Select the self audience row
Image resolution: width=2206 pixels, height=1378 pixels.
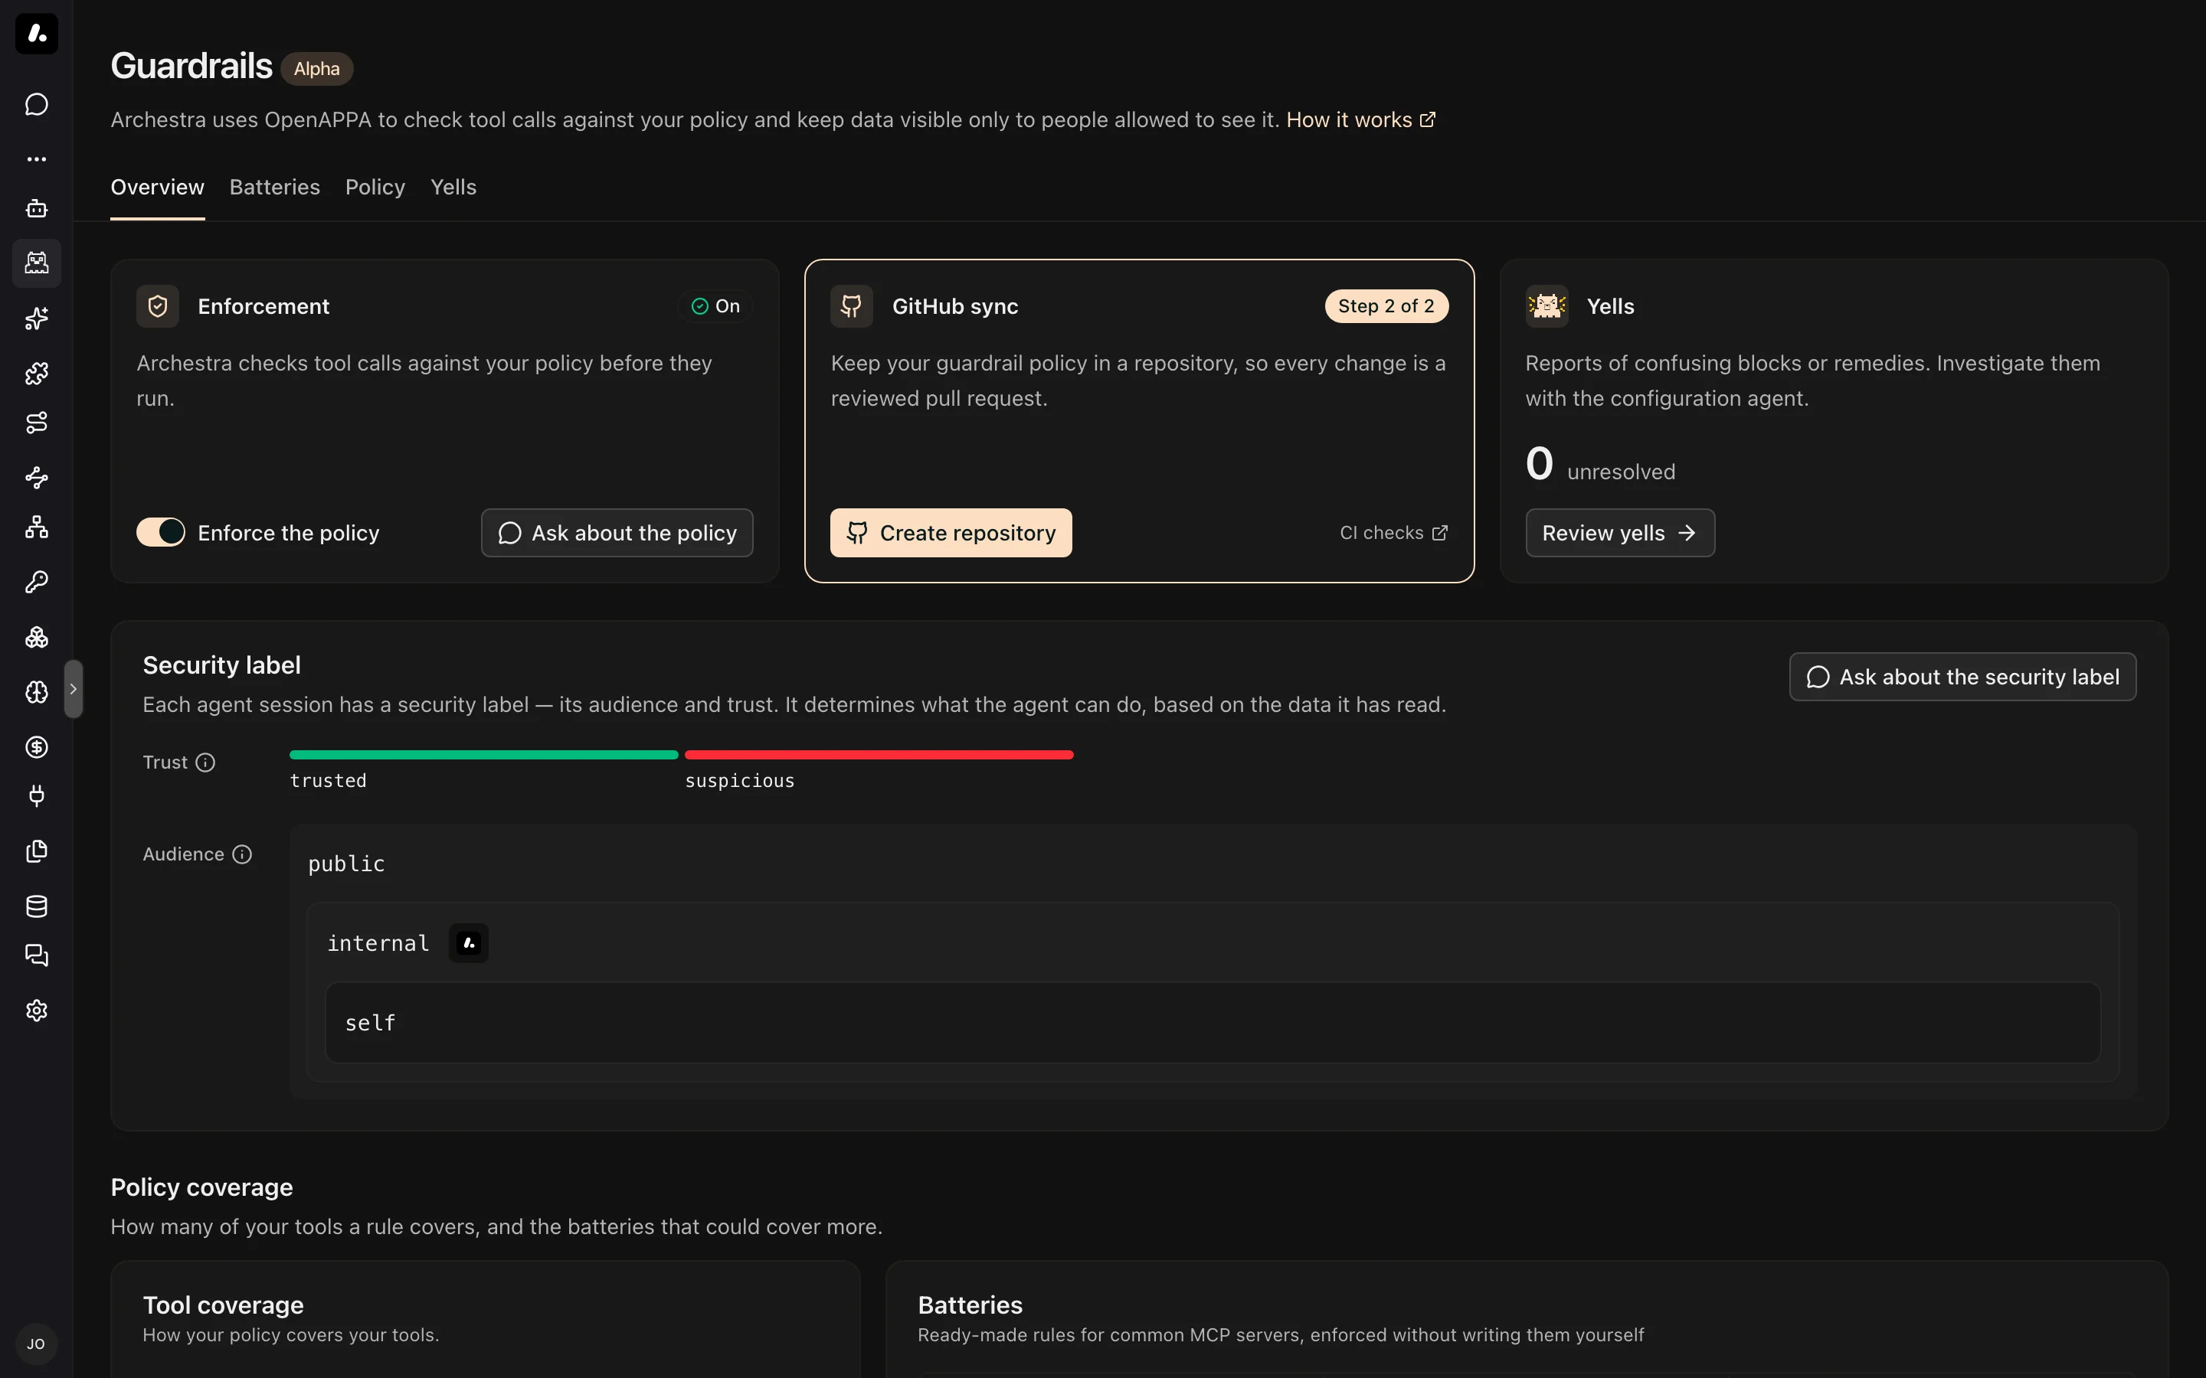tap(1213, 1023)
